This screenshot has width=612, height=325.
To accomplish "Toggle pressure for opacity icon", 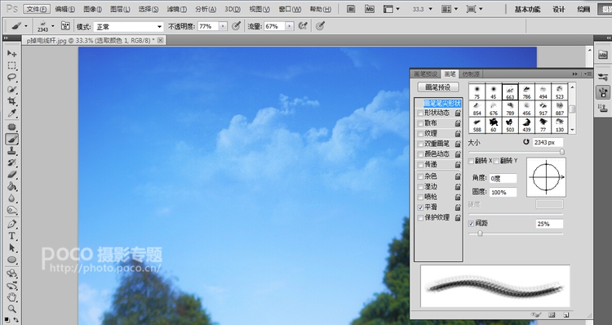I will (236, 26).
